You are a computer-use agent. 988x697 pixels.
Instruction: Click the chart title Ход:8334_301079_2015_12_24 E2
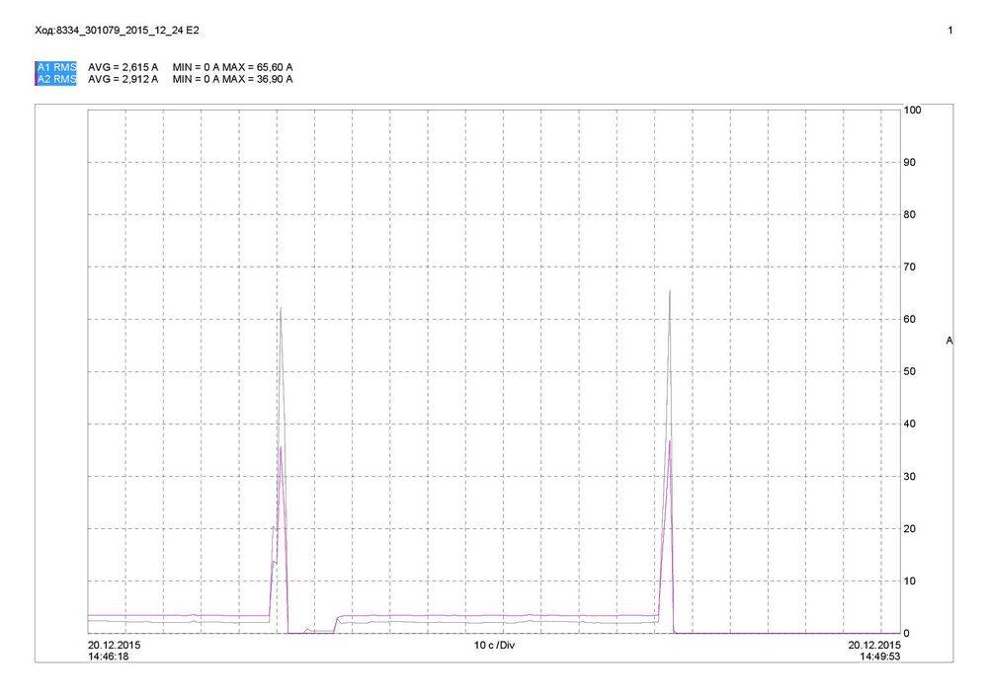118,31
